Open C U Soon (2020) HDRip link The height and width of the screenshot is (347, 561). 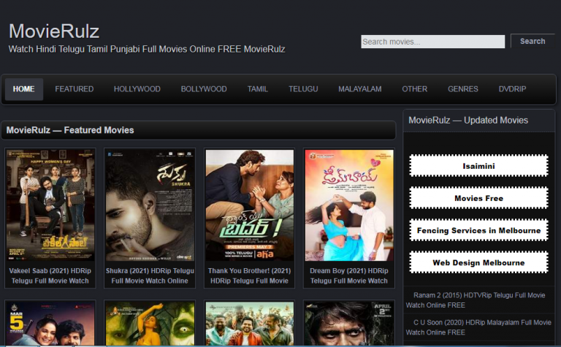(x=478, y=327)
